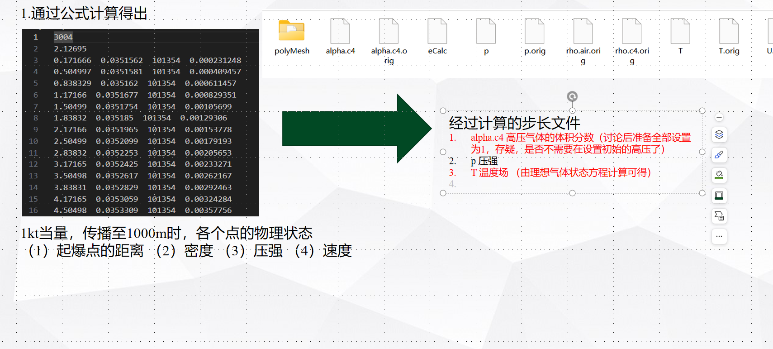Click 0.00179193 on code line 10
773x349 pixels.
(208, 141)
